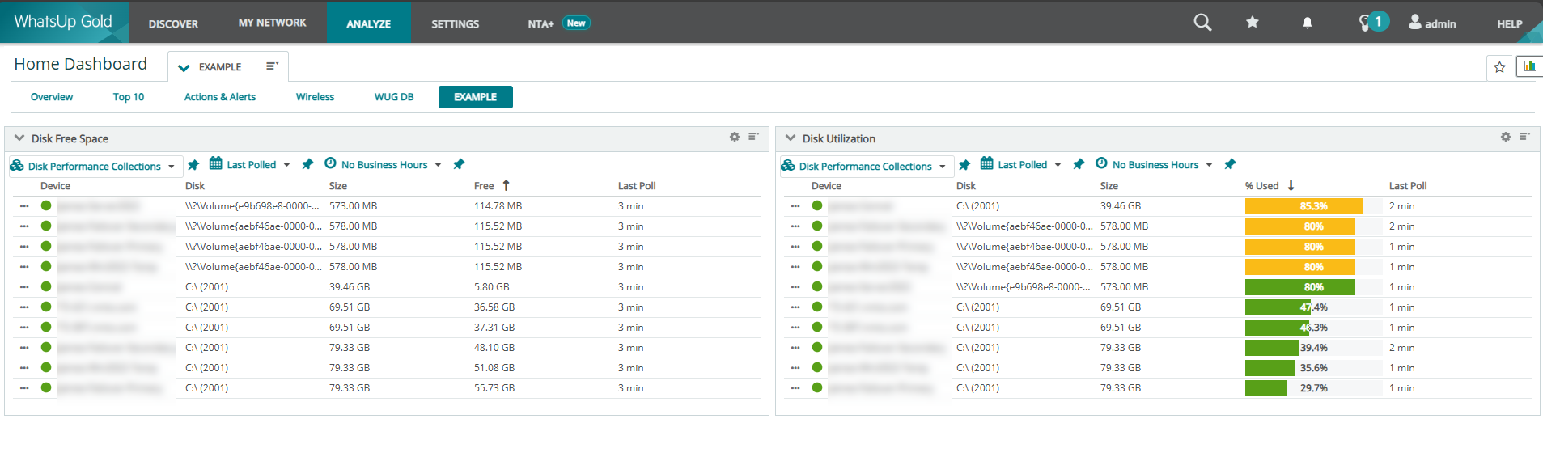Image resolution: width=1543 pixels, height=474 pixels.
Task: Sort by the Free column header
Action: click(484, 186)
